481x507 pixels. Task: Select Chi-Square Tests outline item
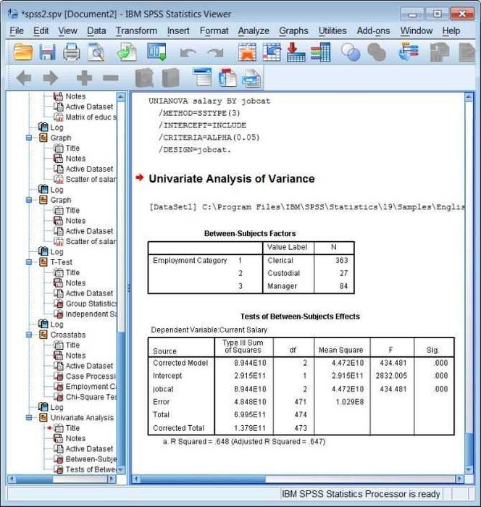91,397
